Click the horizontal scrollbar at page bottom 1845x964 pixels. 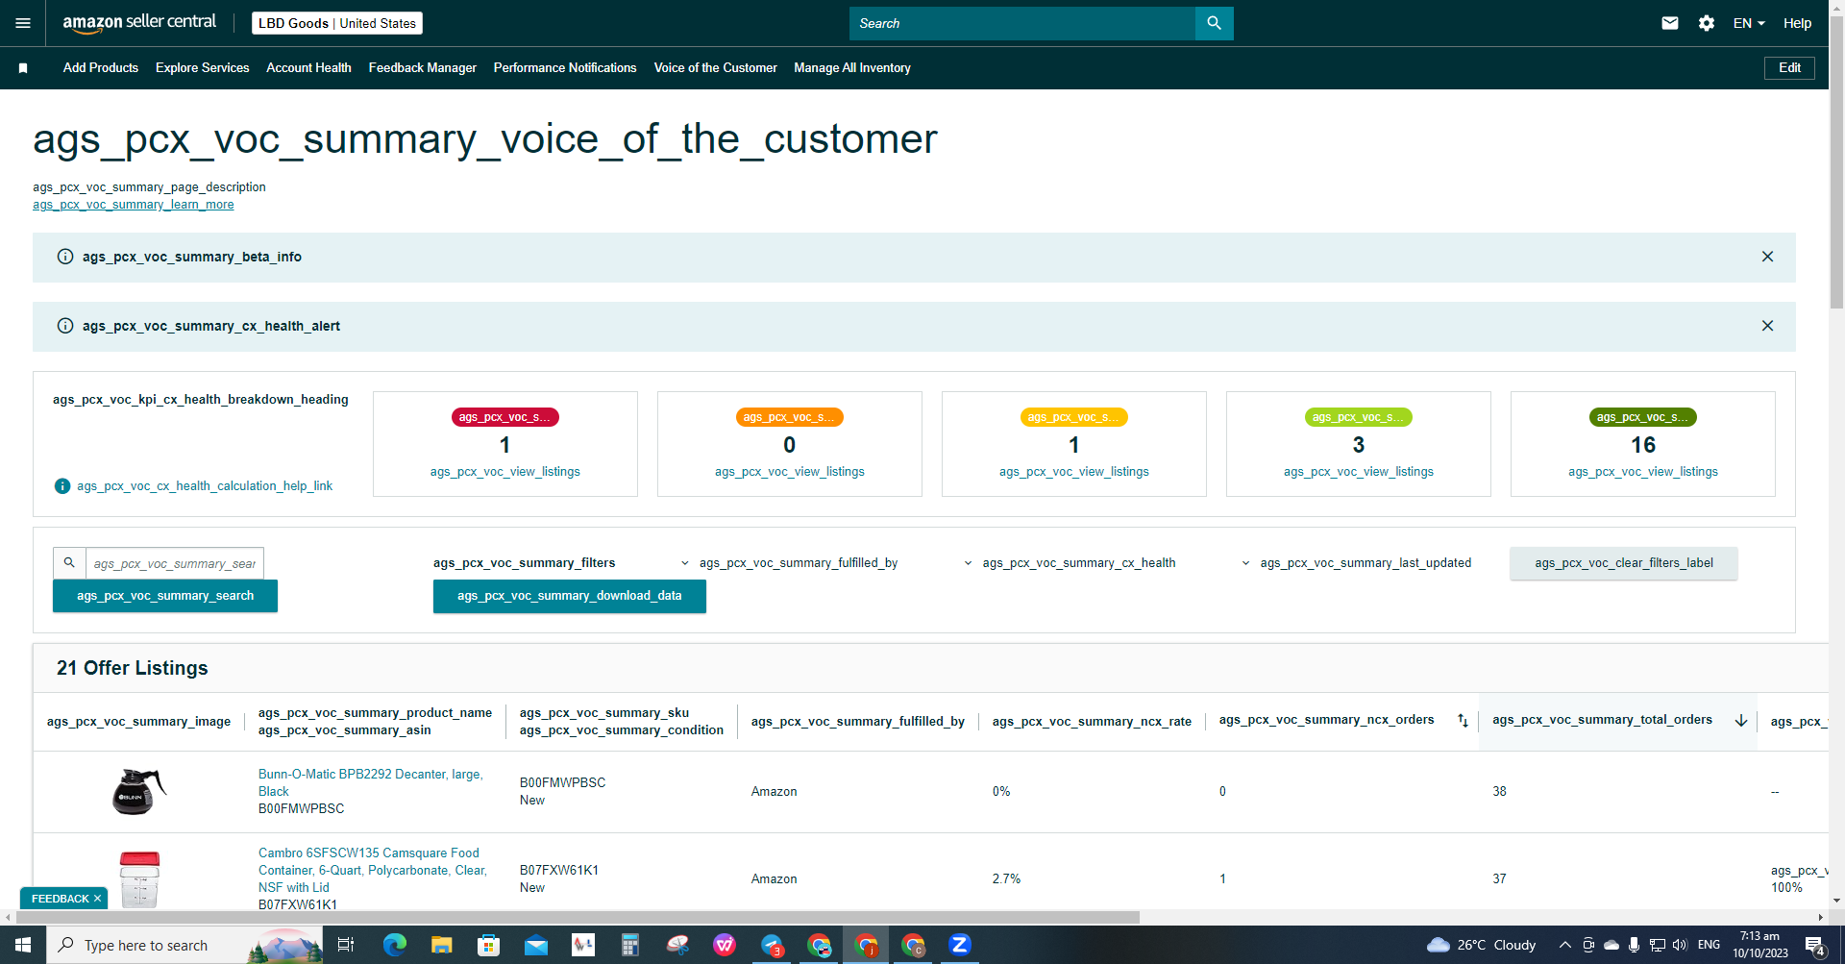click(577, 918)
